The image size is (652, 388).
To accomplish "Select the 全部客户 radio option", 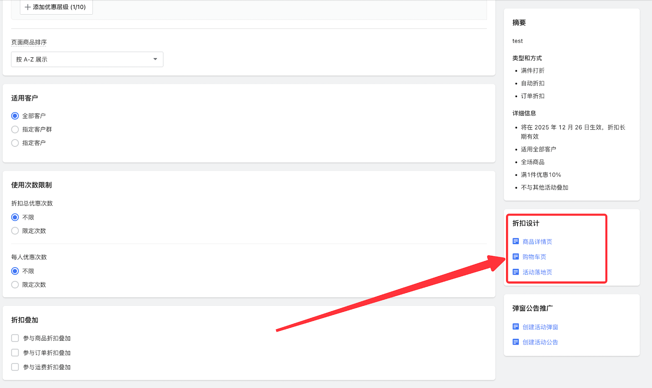I will click(15, 116).
